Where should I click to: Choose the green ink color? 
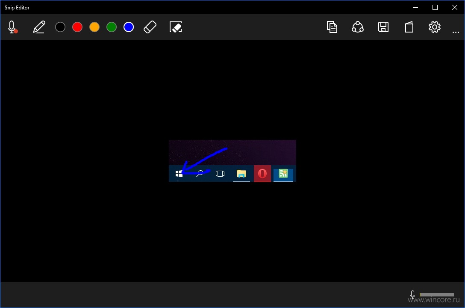click(112, 27)
